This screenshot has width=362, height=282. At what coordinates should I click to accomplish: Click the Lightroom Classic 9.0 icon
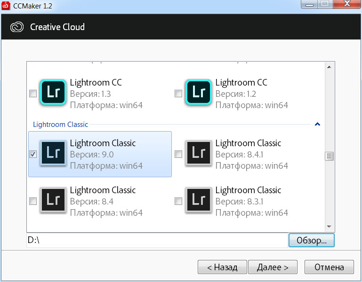tap(53, 153)
